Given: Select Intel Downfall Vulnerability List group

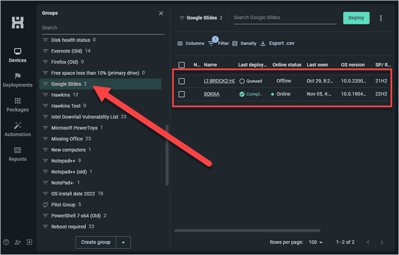Looking at the screenshot, I should coord(100,117).
